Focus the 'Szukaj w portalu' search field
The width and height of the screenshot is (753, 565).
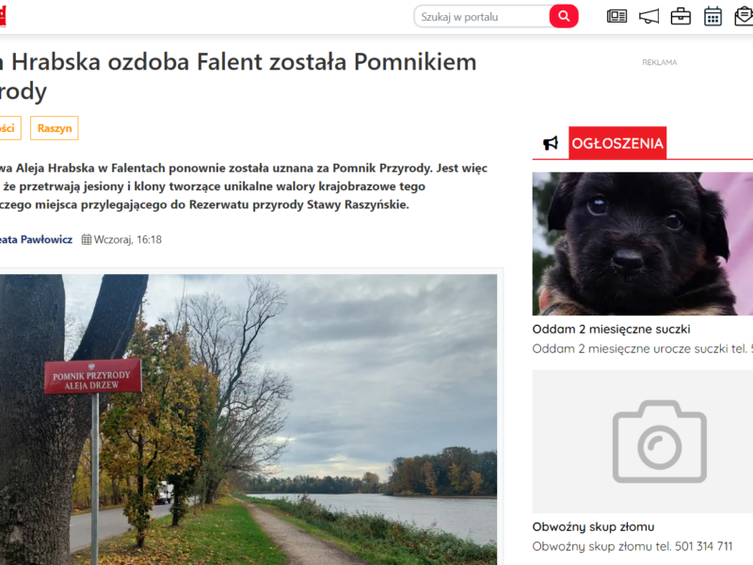pyautogui.click(x=482, y=17)
